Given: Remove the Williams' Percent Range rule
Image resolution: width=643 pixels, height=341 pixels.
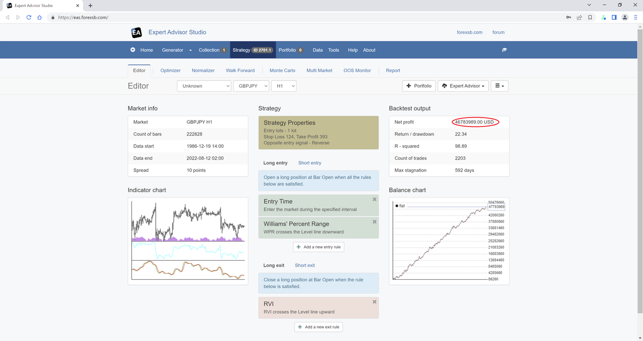Looking at the screenshot, I should 374,221.
